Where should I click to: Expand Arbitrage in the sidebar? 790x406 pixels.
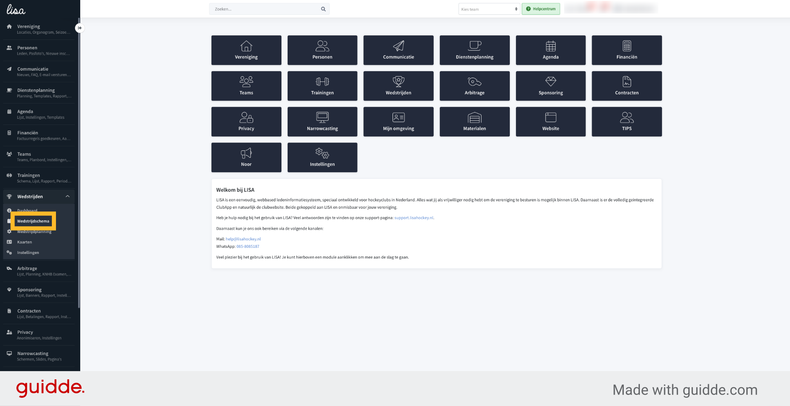click(x=39, y=271)
